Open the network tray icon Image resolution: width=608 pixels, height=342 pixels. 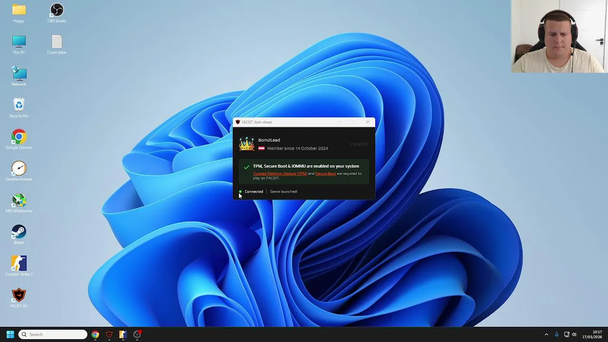click(x=567, y=334)
